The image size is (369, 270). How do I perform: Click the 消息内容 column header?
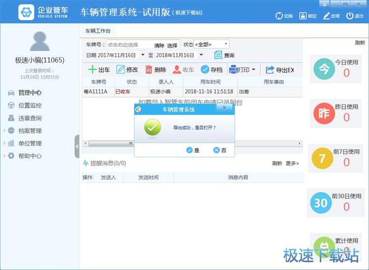[x=238, y=178]
